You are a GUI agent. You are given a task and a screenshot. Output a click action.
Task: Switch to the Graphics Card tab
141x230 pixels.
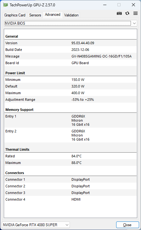15,15
